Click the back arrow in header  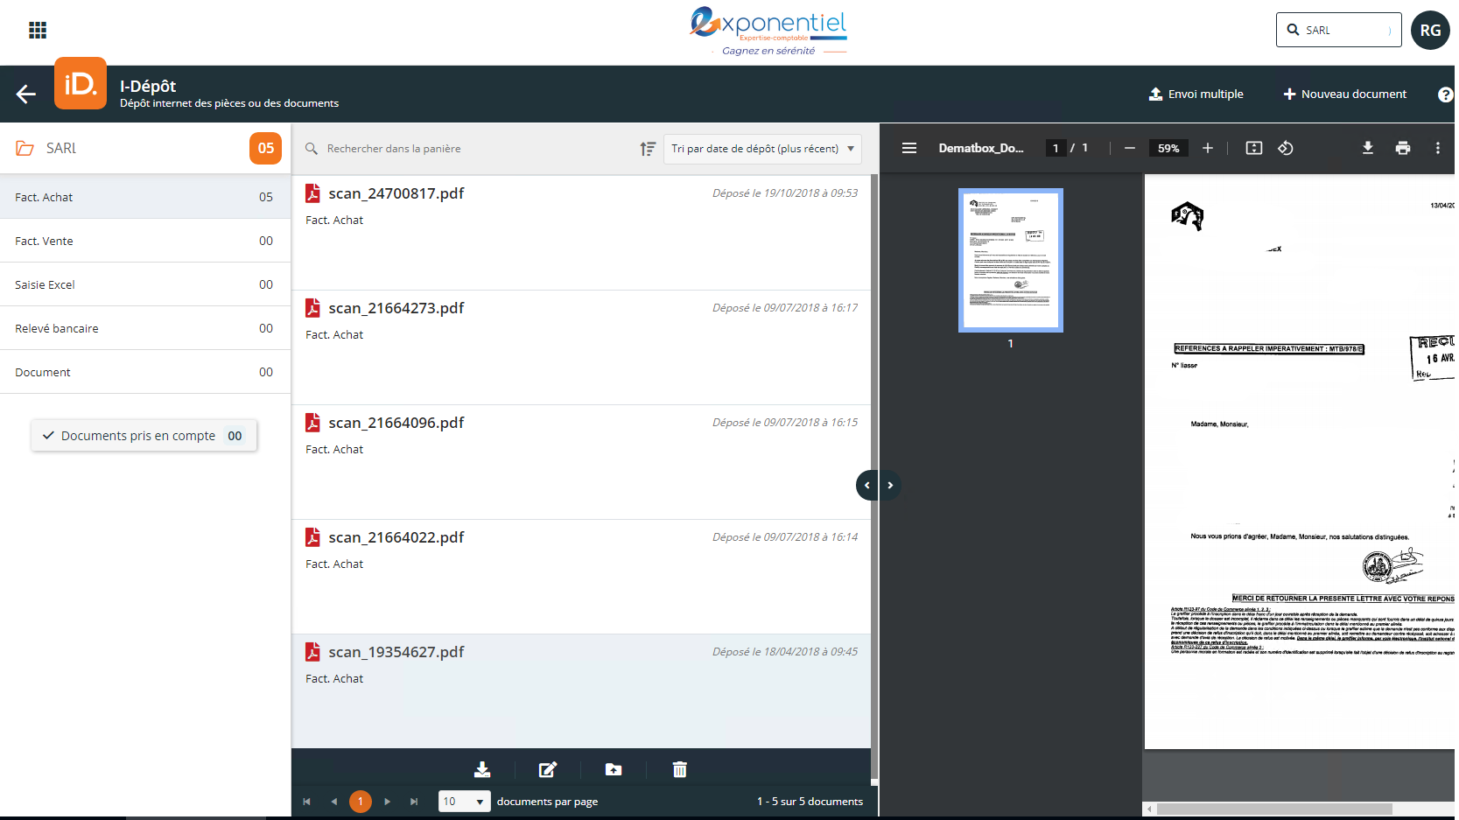[26, 95]
